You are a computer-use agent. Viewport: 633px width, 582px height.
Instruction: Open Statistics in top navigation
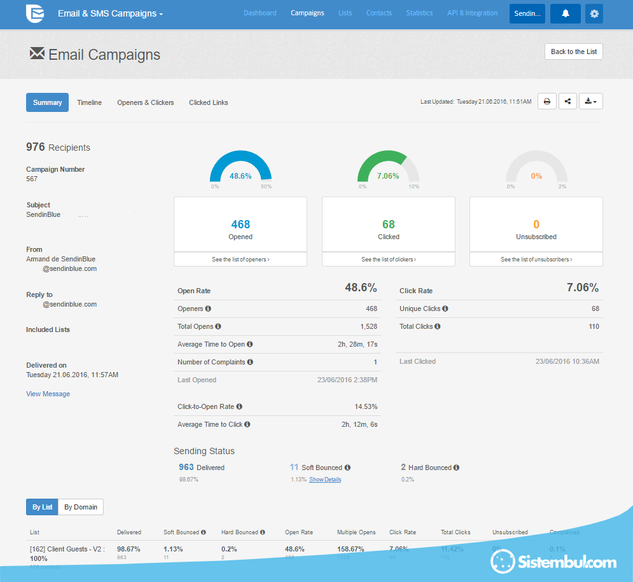pos(419,13)
